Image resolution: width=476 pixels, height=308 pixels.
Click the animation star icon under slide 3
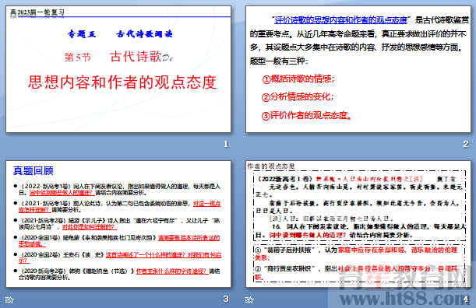[9, 299]
